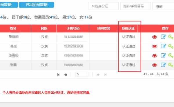Screen dimensions: 174x107
Task: Click the green key icon in second row
Action: point(171,46)
